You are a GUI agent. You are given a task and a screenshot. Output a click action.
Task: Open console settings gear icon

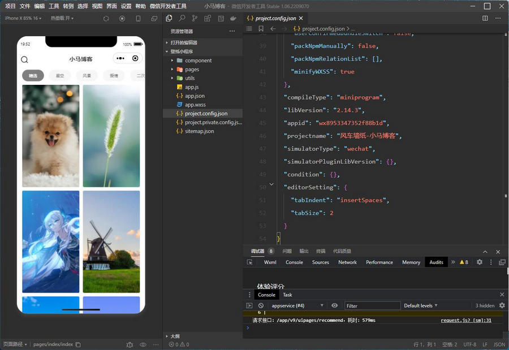[x=502, y=305]
